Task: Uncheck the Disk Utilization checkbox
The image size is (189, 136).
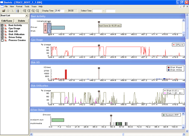Action: 2,34
